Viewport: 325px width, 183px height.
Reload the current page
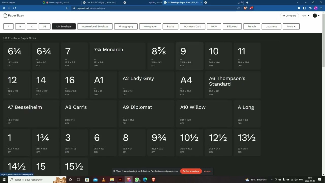point(14,8)
